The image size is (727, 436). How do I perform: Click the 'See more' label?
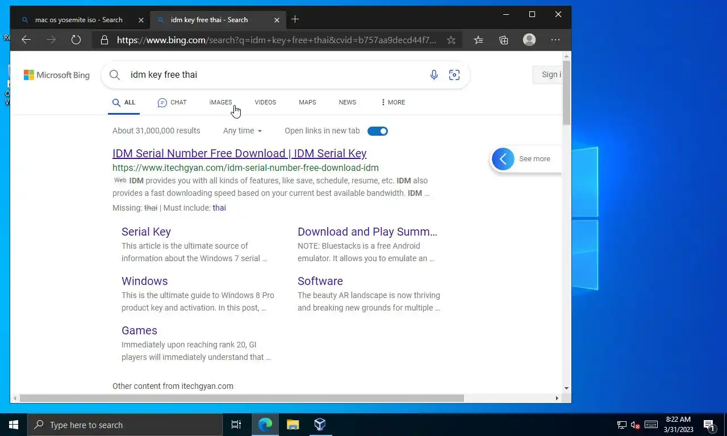[534, 159]
